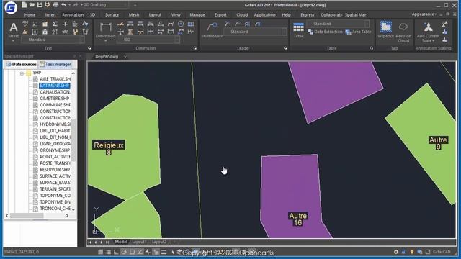Click the BATIMENT.SHP file icon
This screenshot has height=259, width=461.
point(35,86)
